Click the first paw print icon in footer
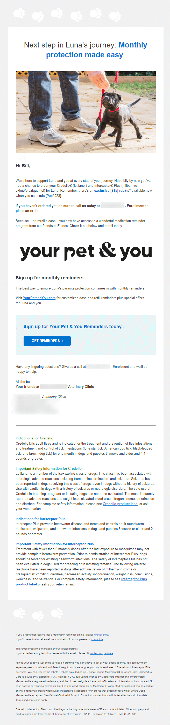170x725 pixels. point(19,613)
